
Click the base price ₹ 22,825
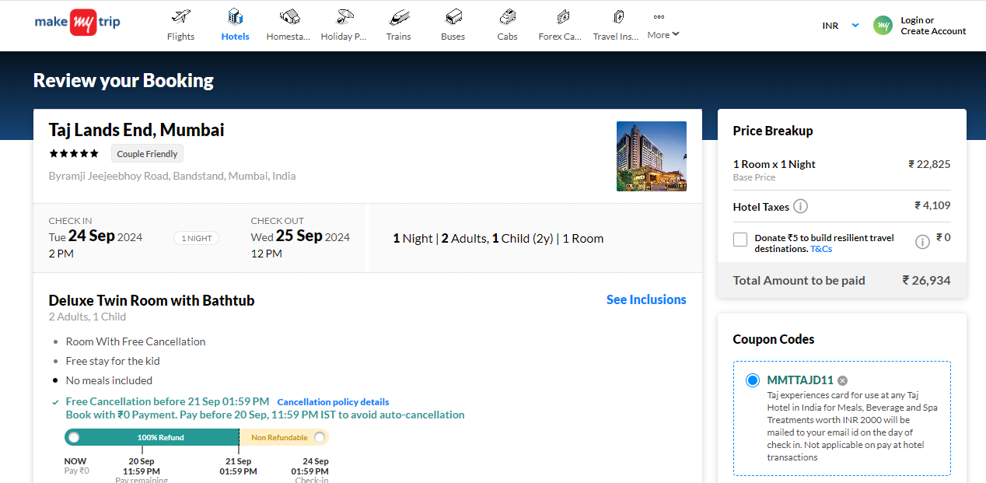coord(929,164)
